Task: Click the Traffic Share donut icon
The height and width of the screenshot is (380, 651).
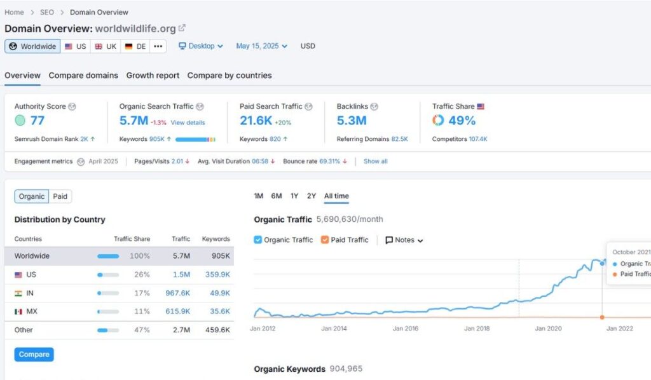Action: point(438,120)
